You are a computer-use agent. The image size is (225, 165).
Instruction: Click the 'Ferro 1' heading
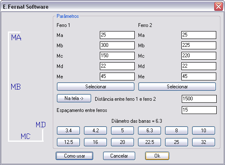63,25
